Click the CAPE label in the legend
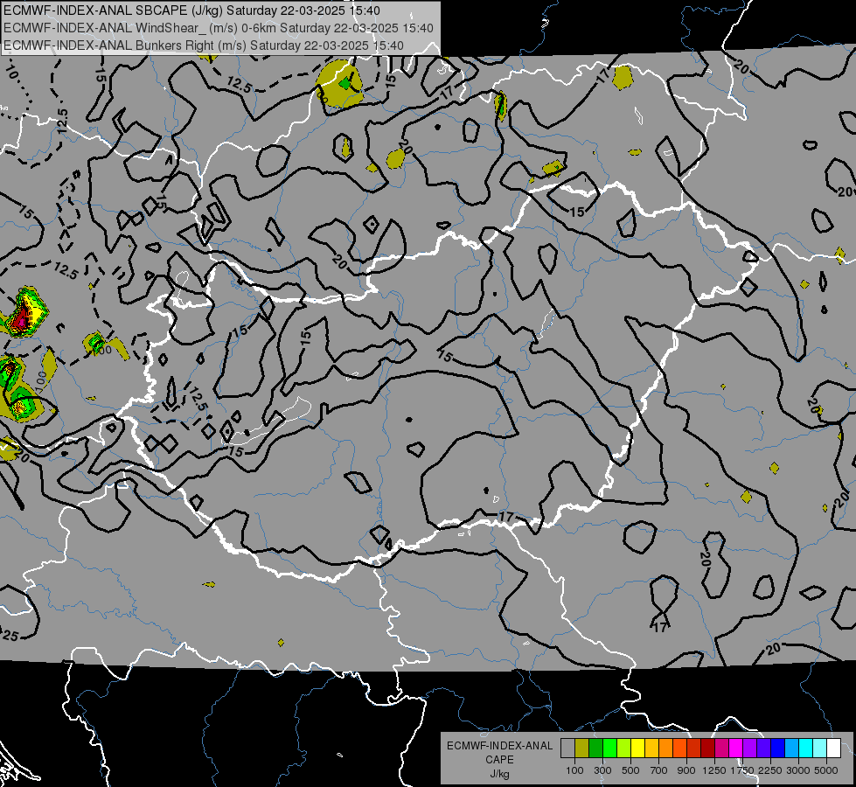 pyautogui.click(x=499, y=760)
